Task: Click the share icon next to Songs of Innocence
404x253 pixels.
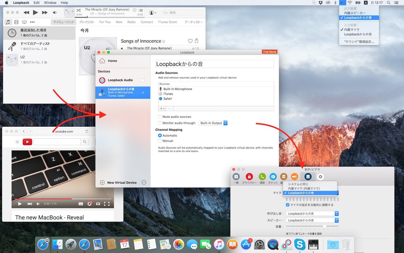Action: pos(197,41)
